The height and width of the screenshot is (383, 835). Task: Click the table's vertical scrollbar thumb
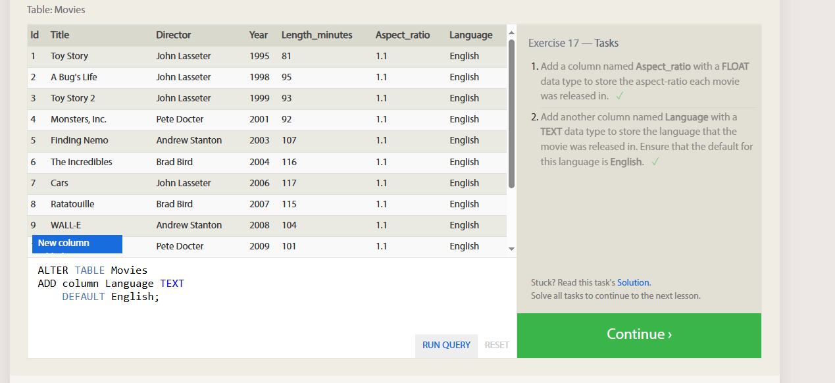tap(511, 113)
